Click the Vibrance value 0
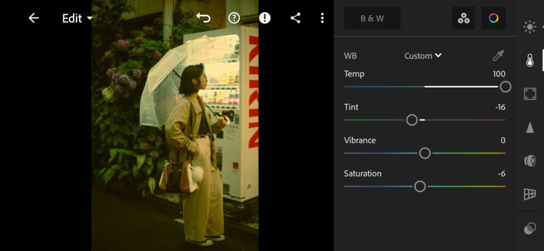 coord(503,141)
